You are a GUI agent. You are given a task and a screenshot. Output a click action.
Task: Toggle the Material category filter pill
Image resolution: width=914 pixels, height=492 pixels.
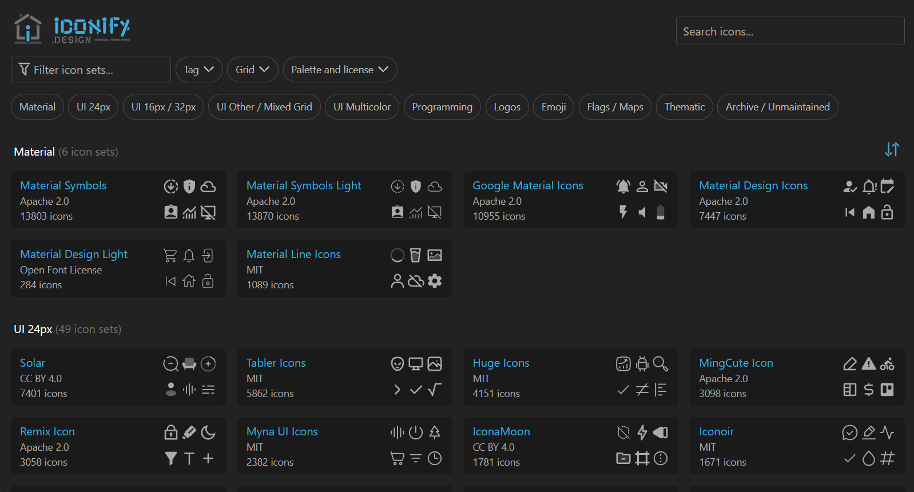(37, 107)
